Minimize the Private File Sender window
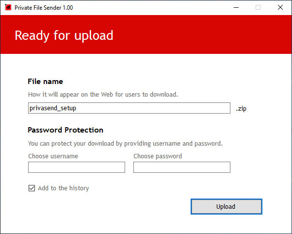 (x=236, y=7)
